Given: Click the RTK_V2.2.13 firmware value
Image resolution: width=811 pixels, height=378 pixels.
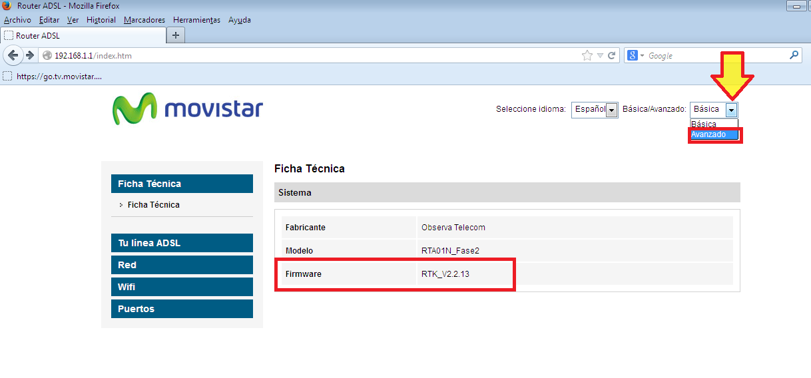Looking at the screenshot, I should pyautogui.click(x=445, y=274).
